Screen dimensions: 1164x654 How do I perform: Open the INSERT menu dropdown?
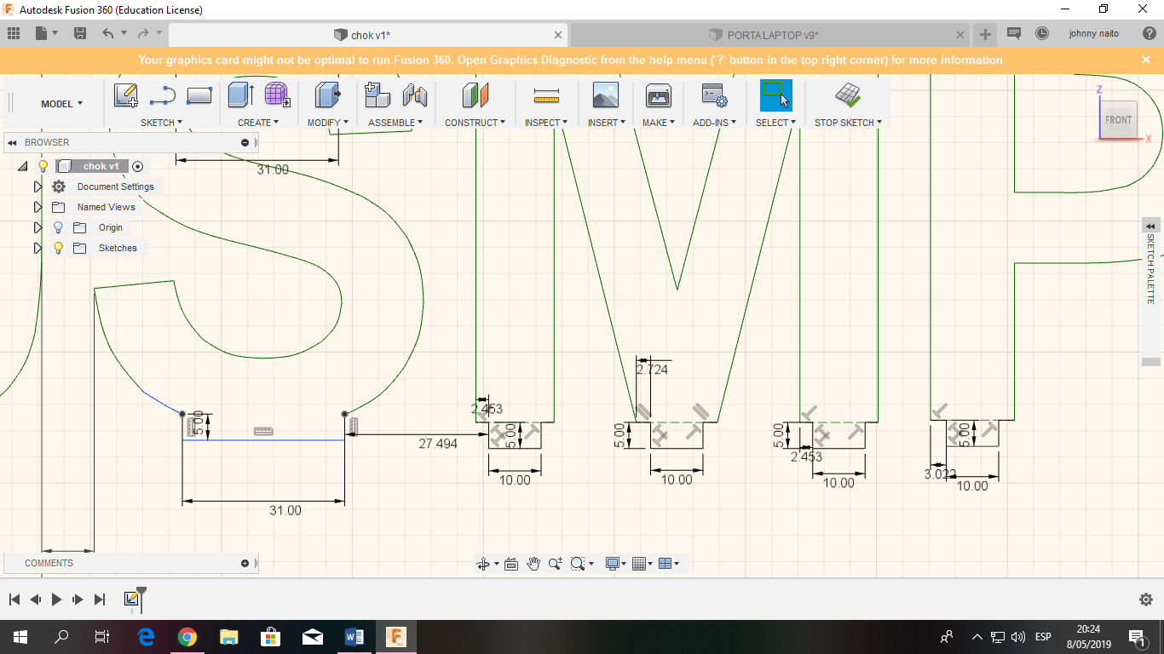click(x=607, y=123)
